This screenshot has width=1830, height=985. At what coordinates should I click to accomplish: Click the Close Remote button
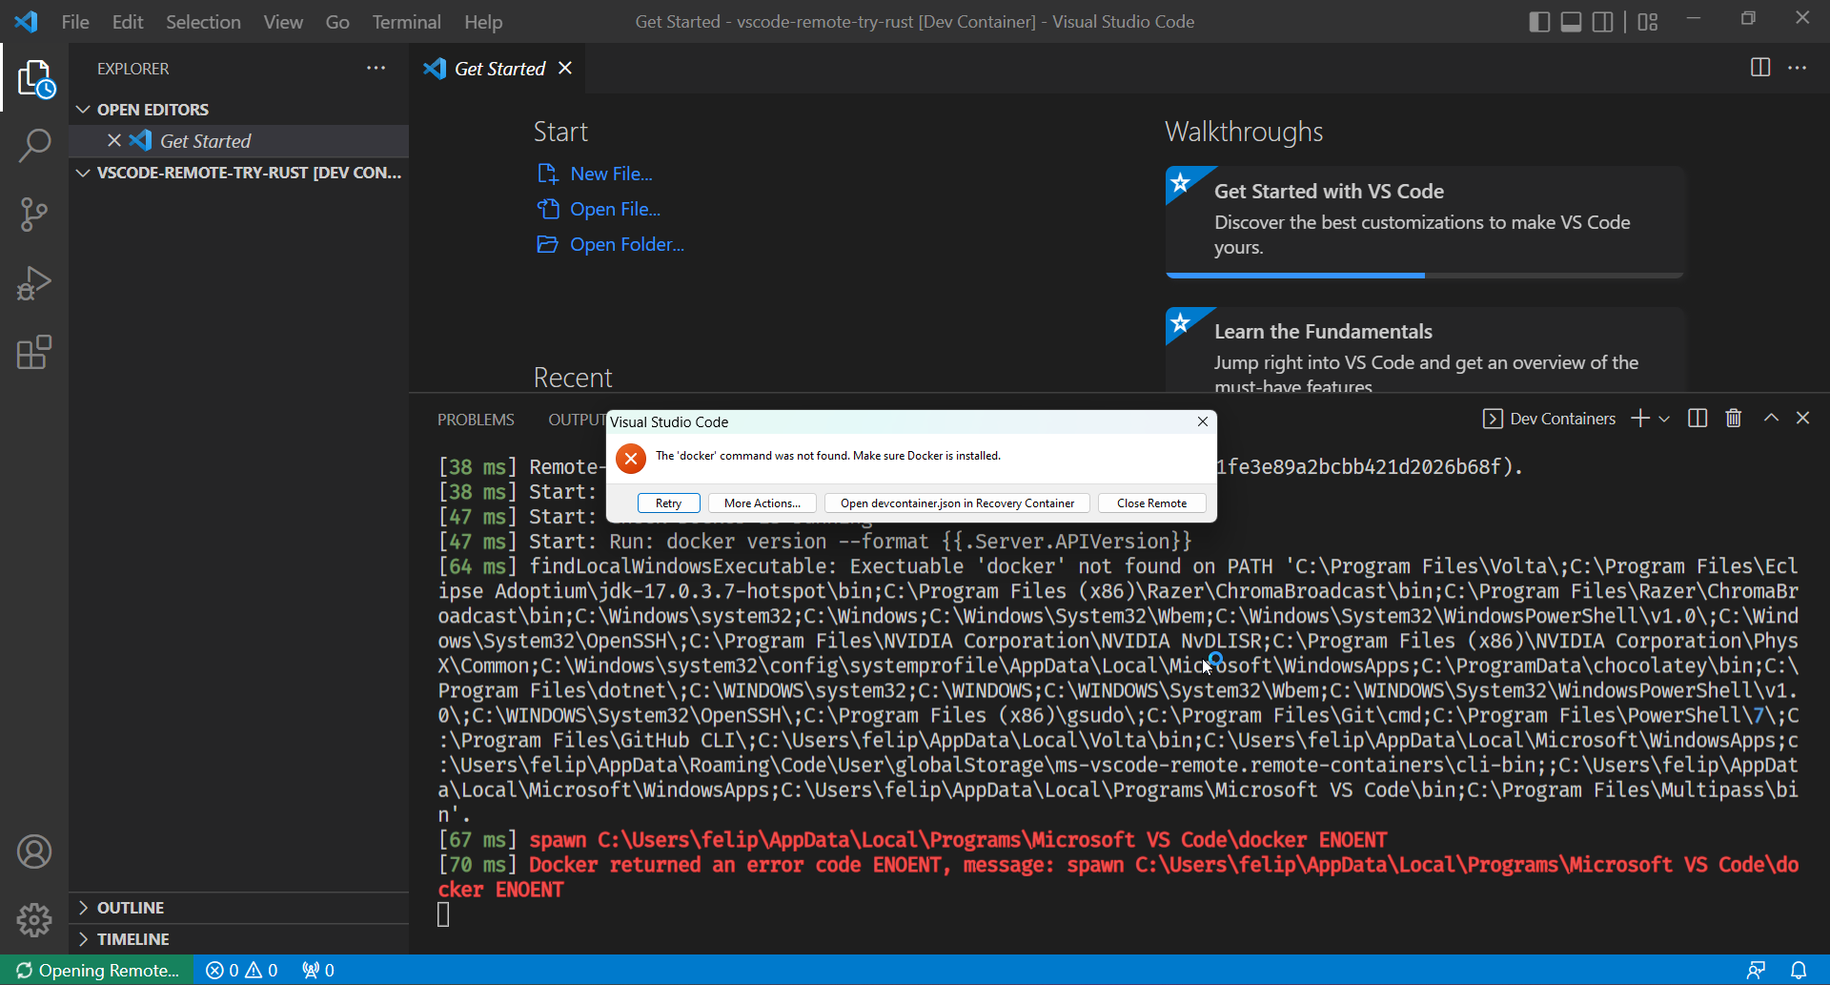[x=1151, y=503]
